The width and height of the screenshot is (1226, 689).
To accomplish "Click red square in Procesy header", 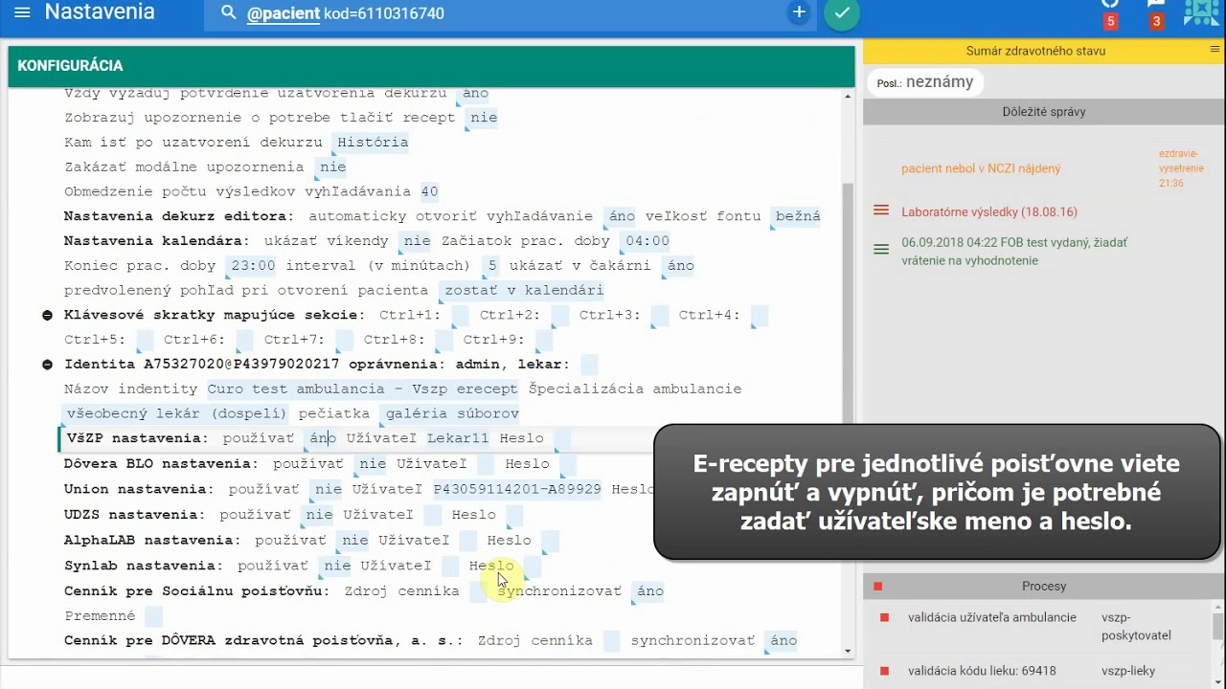I will tap(877, 586).
